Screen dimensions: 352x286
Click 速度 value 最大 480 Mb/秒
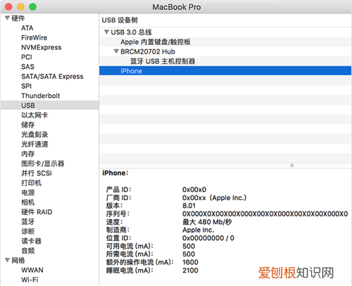[x=207, y=222]
